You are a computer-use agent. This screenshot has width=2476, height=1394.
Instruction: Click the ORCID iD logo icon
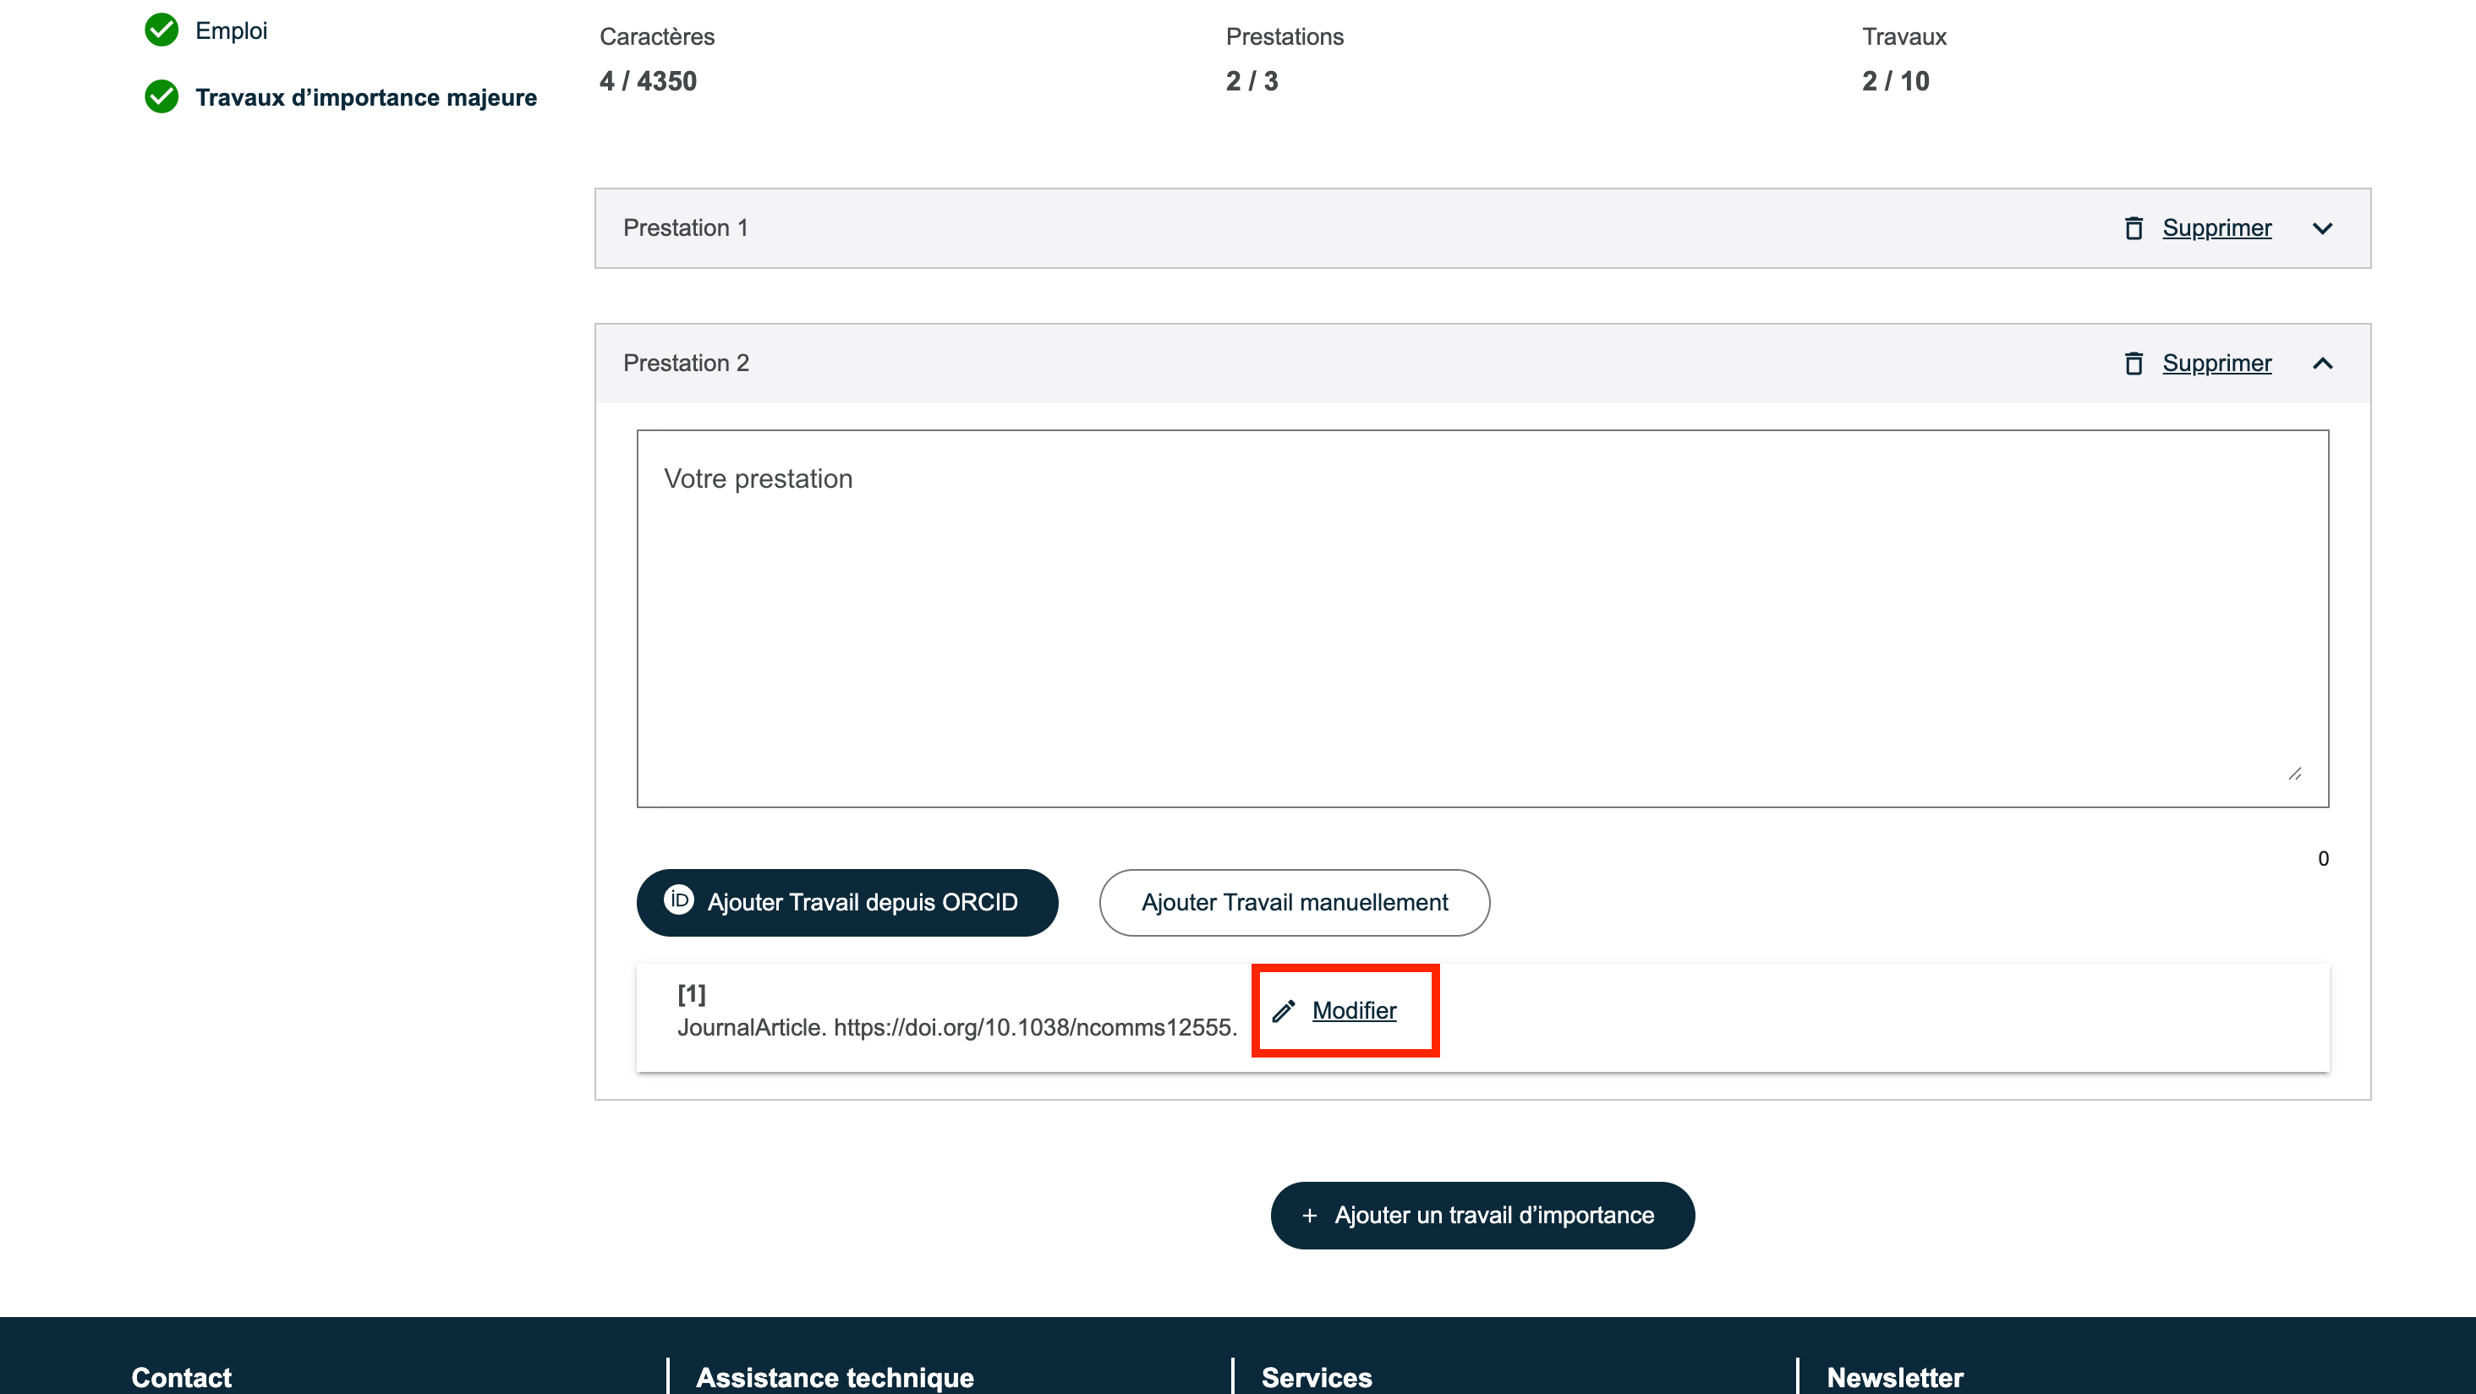coord(678,900)
